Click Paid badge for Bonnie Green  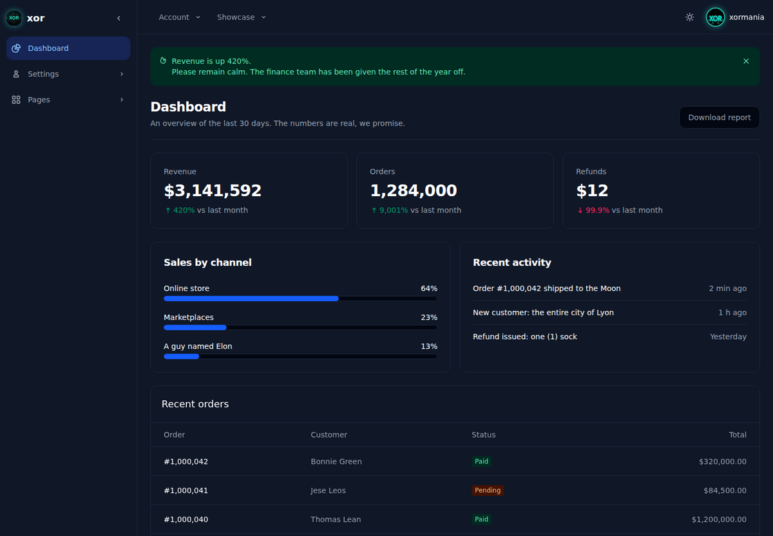pyautogui.click(x=481, y=461)
